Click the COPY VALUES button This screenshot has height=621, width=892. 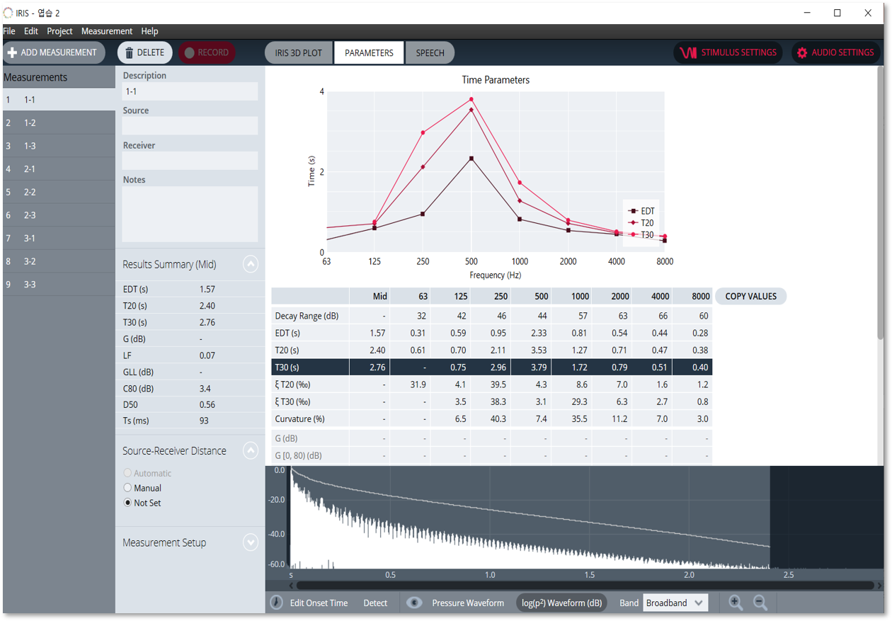(x=750, y=297)
